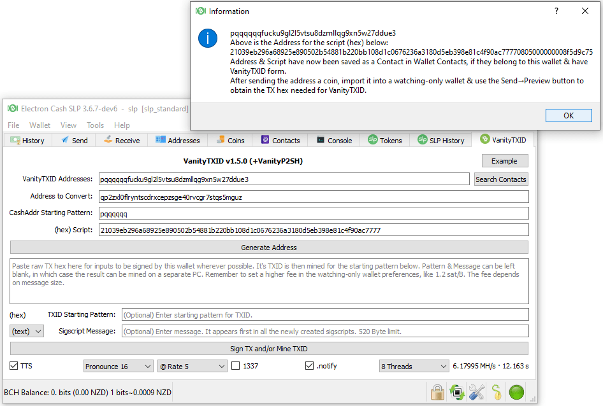Click the update/rotate icon near the padlock
Image resolution: width=603 pixels, height=406 pixels.
point(456,392)
